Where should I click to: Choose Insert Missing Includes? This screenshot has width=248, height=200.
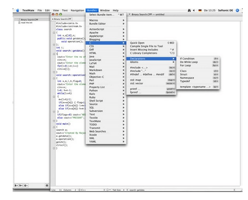(151, 50)
